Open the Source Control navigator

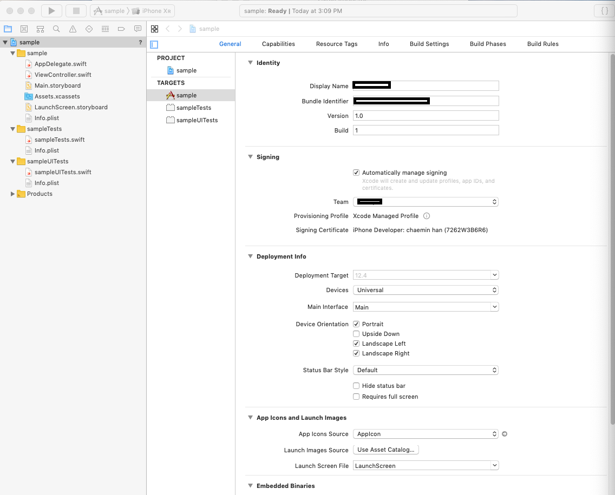24,29
